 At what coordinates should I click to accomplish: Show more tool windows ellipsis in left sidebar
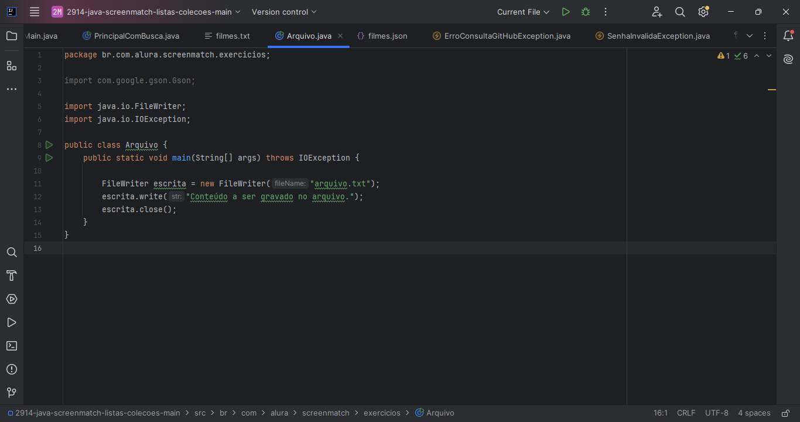[12, 89]
